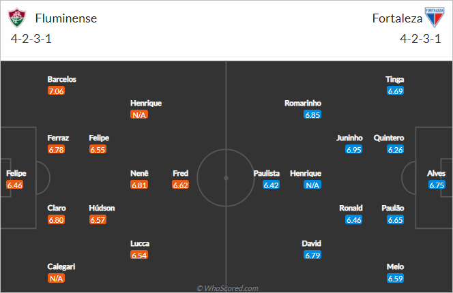453x293 pixels.
Task: Click the Fluminense club crest
Action: [17, 18]
